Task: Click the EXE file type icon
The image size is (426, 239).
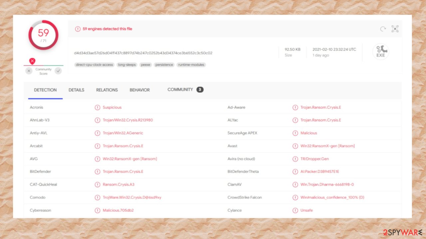Action: [x=380, y=51]
